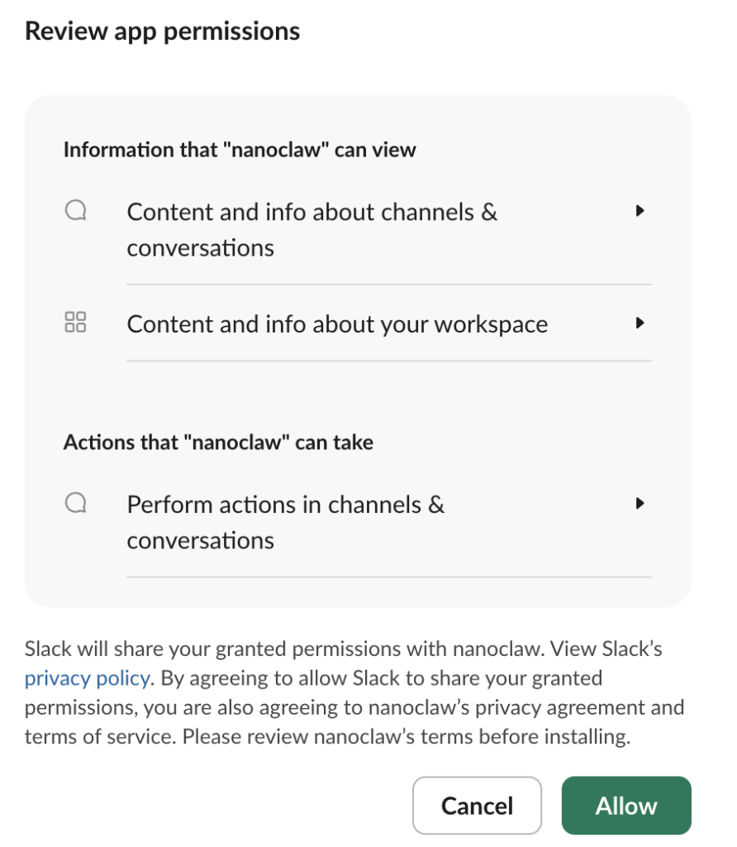Click the "Information that nanoclaw can view" heading

pos(240,150)
